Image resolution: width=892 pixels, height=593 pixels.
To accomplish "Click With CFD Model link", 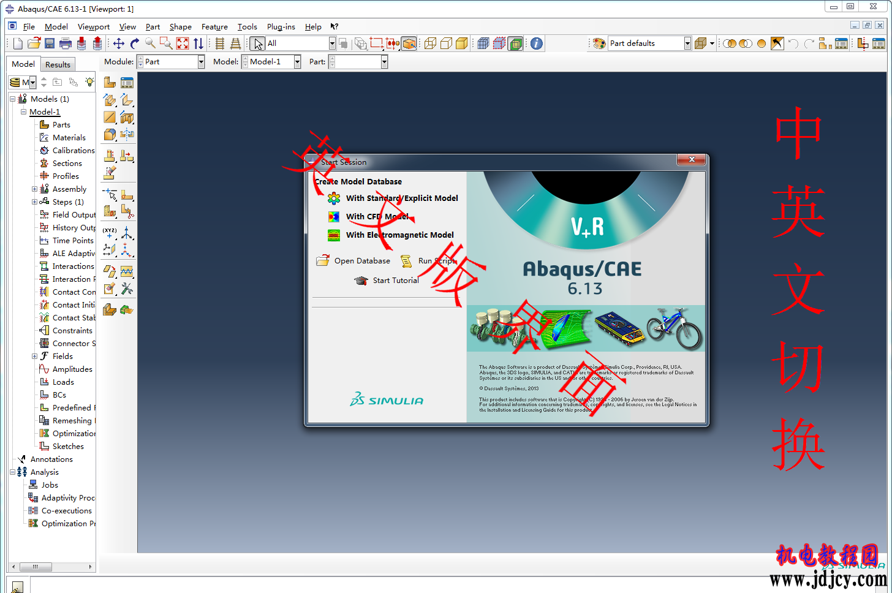I will tap(377, 216).
